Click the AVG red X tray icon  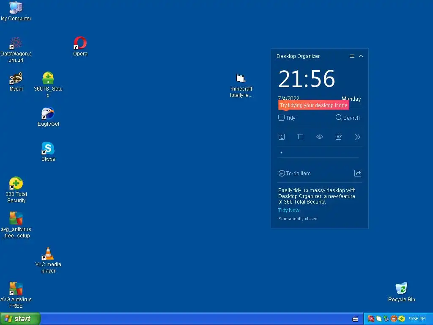pos(371,319)
